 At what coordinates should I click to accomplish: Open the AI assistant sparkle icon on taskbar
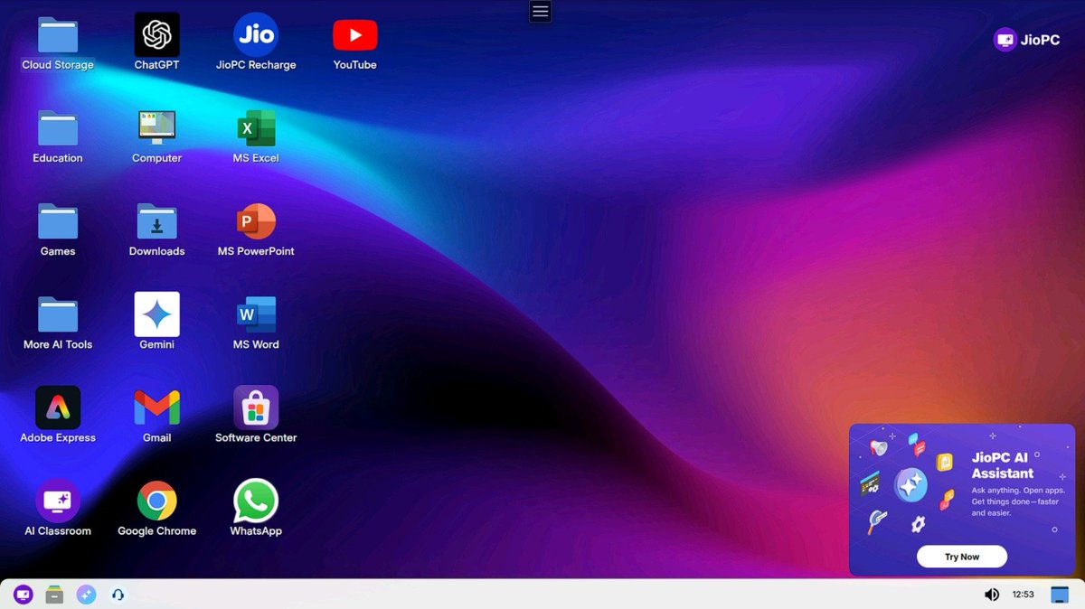(x=86, y=595)
